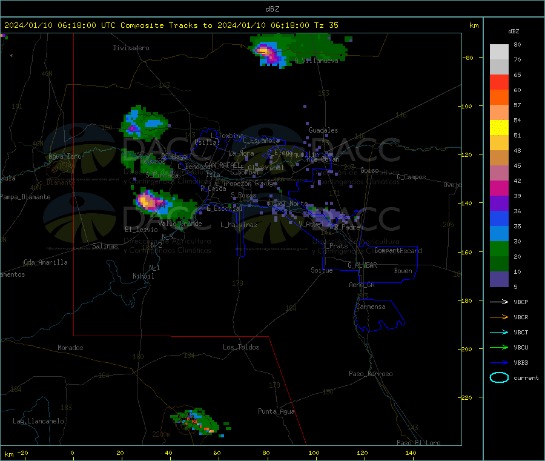Click the 'dBZ' title at top

pyautogui.click(x=272, y=9)
